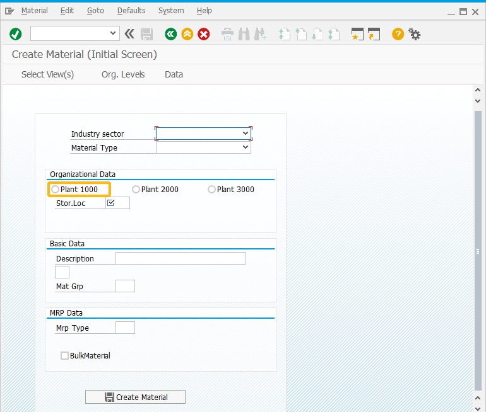The image size is (486, 412).
Task: Open the Edit menu
Action: 67,11
